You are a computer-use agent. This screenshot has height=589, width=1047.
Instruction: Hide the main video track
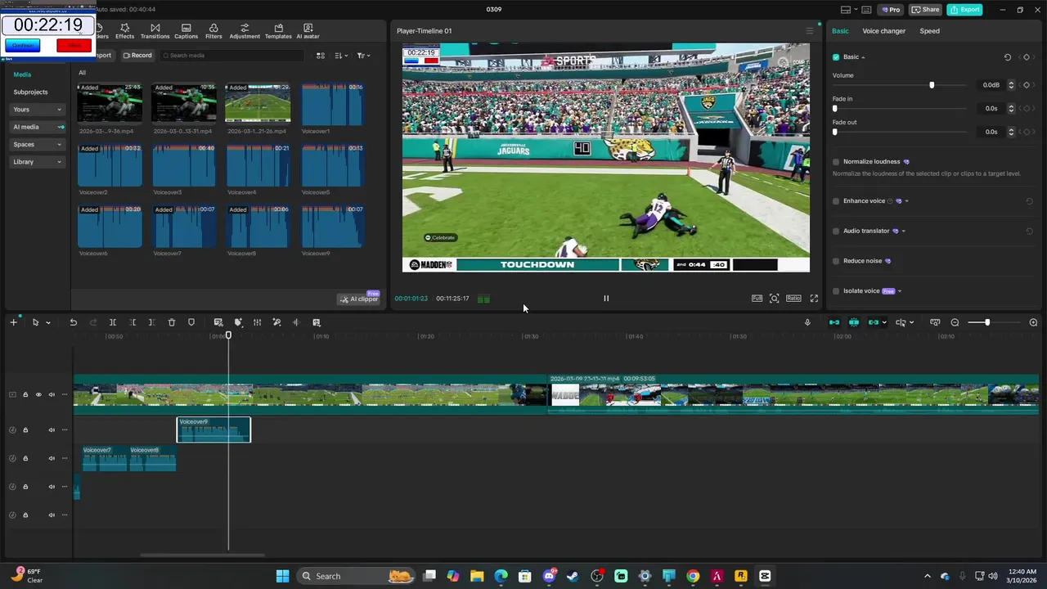click(38, 394)
